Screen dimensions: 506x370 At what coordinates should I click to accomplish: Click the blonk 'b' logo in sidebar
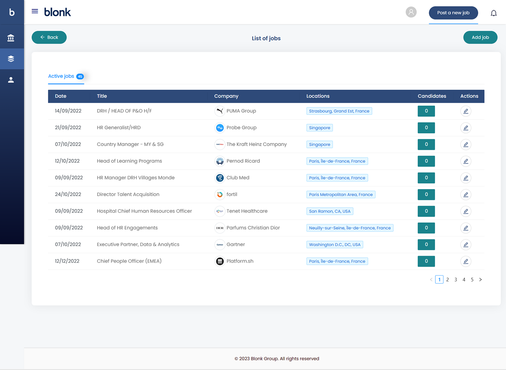[x=12, y=12]
